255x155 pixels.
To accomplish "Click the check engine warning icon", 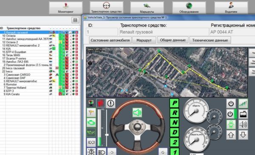I will (x=91, y=122).
